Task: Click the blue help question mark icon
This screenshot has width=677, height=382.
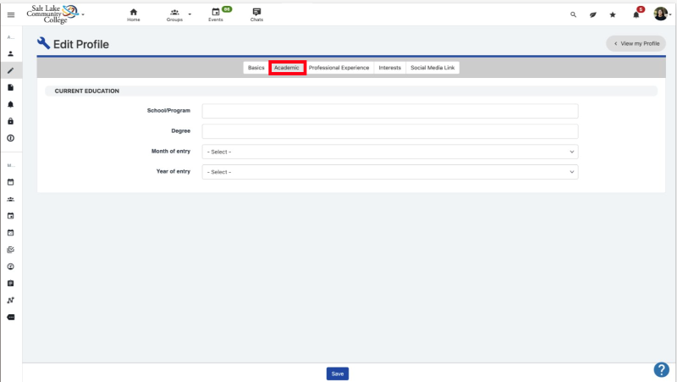Action: click(662, 369)
